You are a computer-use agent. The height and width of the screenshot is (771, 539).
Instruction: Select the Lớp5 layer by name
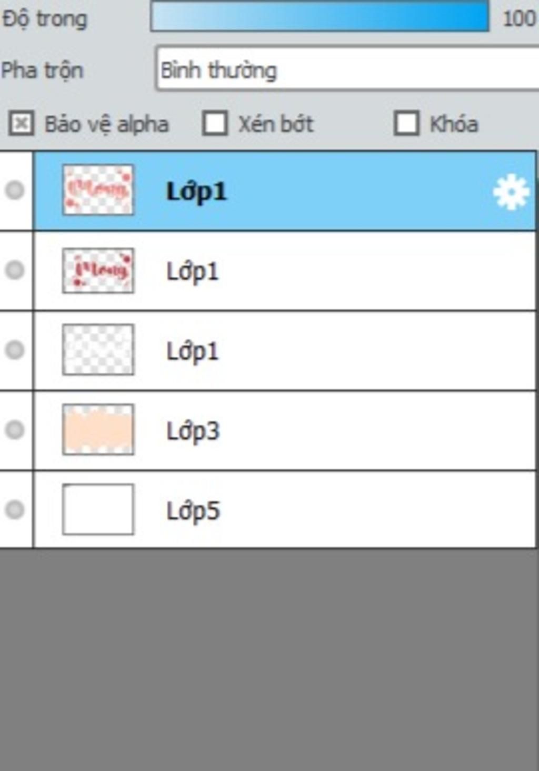193,511
